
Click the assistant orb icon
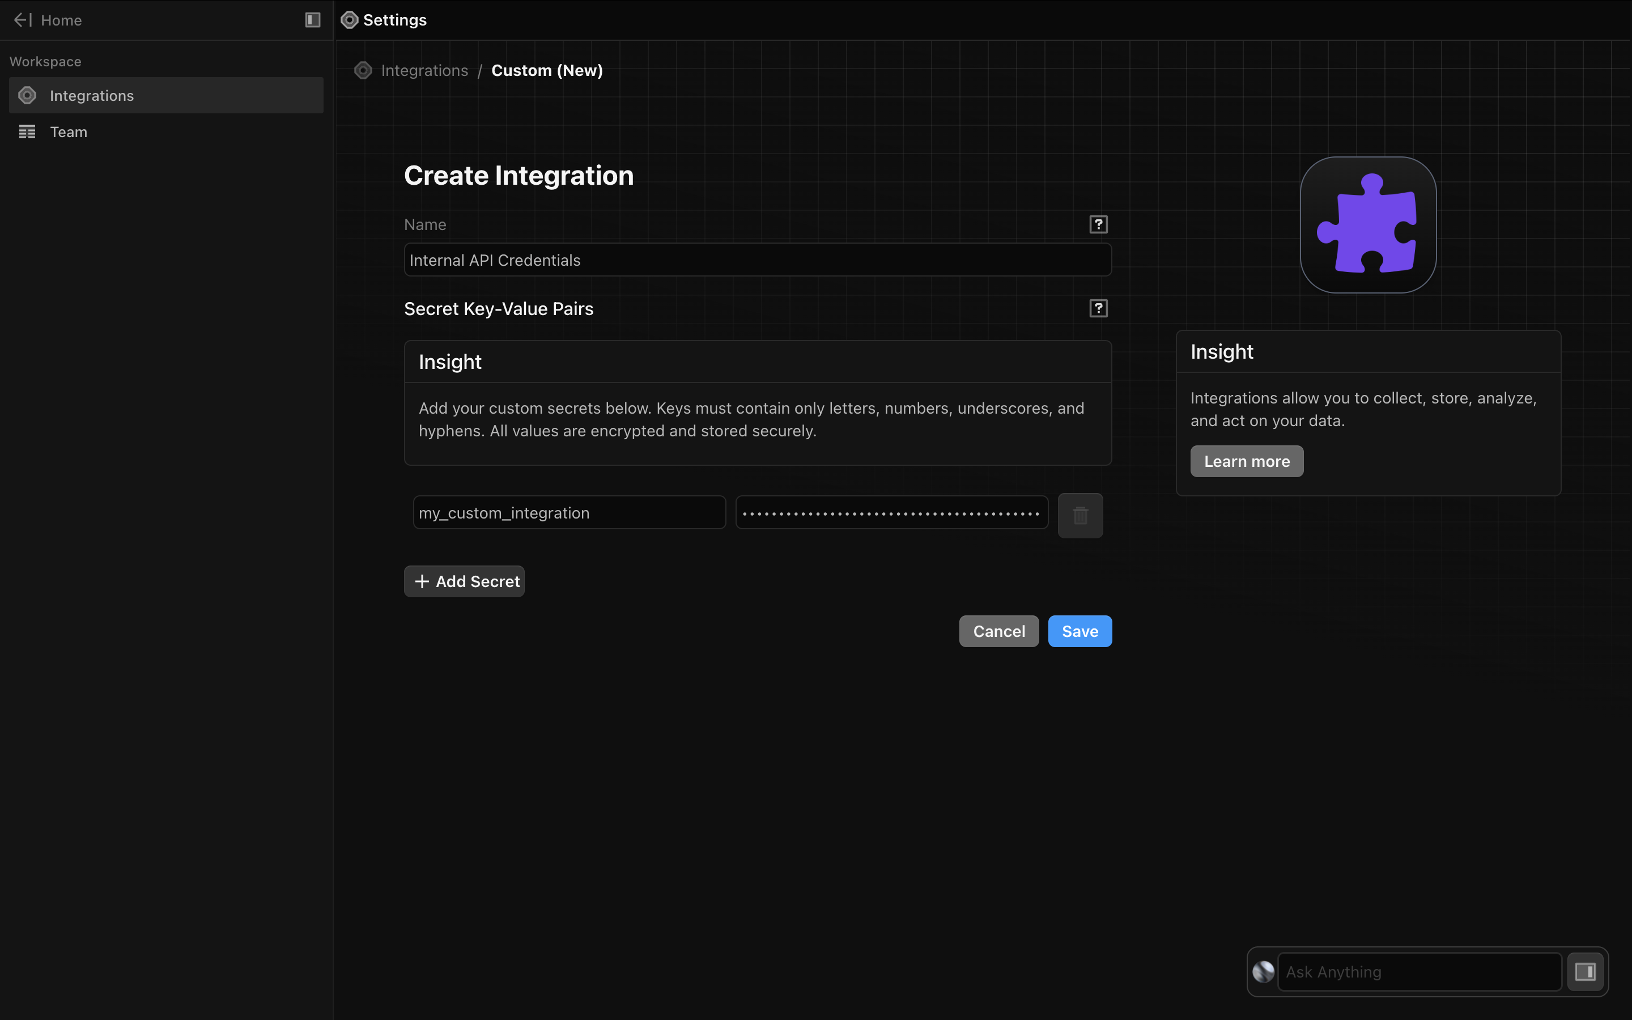click(x=1263, y=971)
